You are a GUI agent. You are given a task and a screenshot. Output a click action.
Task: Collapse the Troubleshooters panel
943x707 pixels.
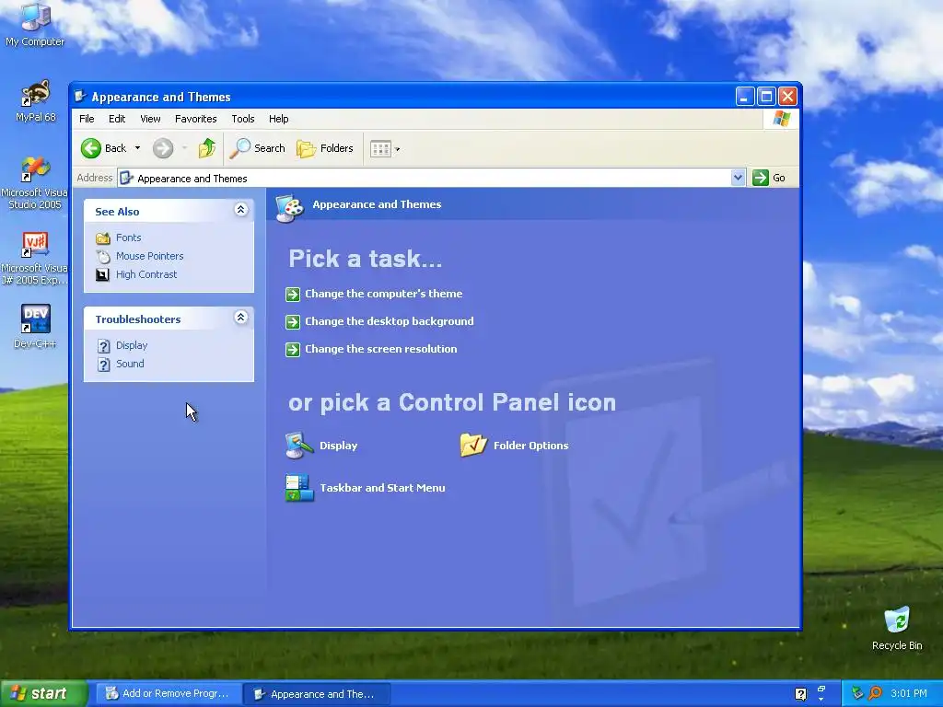pyautogui.click(x=240, y=317)
